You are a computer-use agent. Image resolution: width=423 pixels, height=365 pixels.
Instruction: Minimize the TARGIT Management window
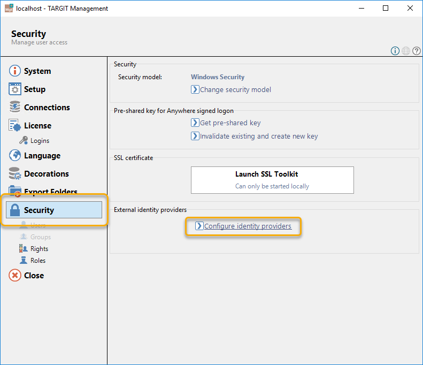point(361,9)
